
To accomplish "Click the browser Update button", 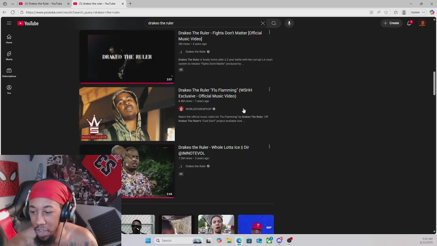I will click(x=415, y=12).
